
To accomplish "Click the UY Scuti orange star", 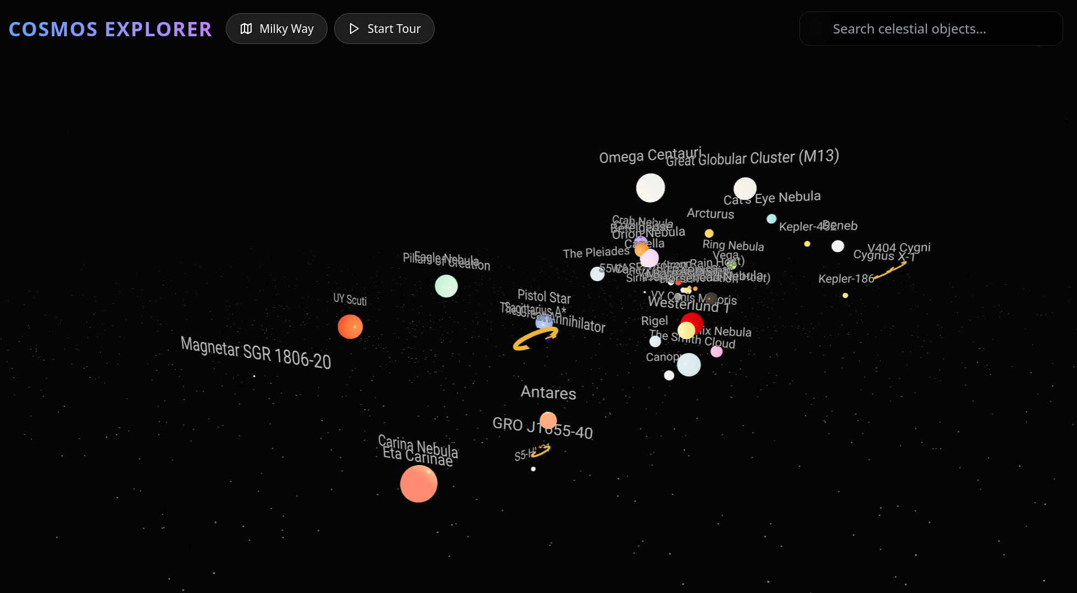I will tap(350, 327).
